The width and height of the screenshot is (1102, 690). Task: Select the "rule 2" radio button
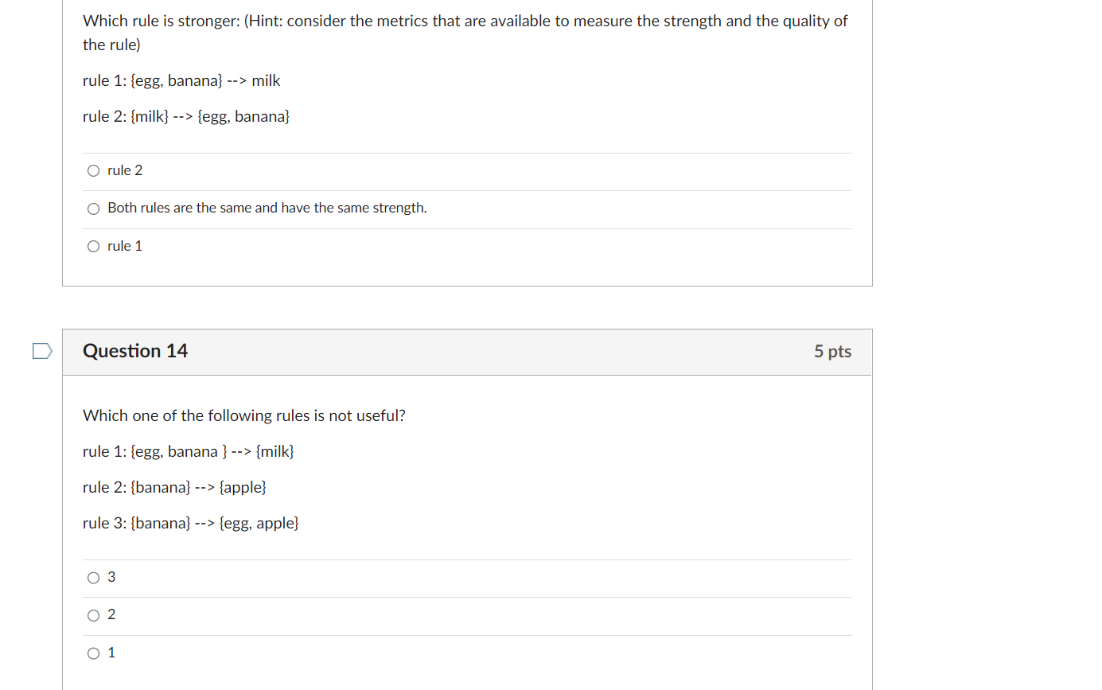pos(93,170)
